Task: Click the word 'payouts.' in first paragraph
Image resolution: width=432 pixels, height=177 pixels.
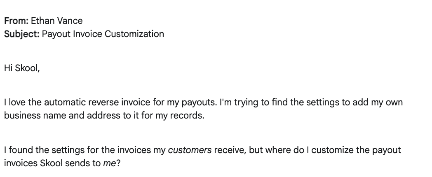Action: [x=199, y=102]
